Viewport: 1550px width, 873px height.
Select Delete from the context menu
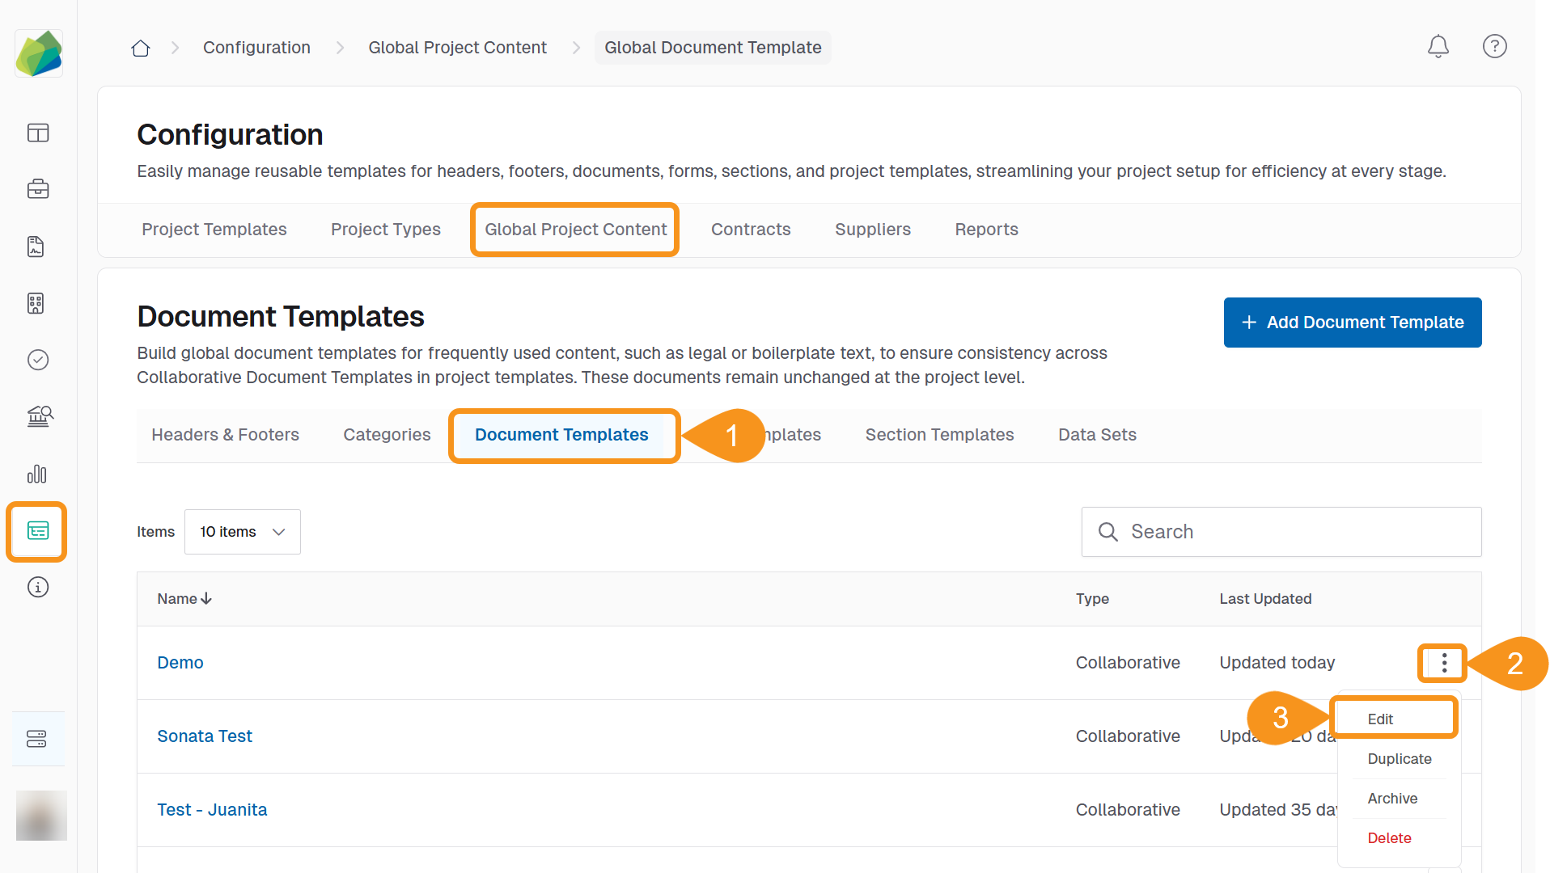coord(1389,838)
